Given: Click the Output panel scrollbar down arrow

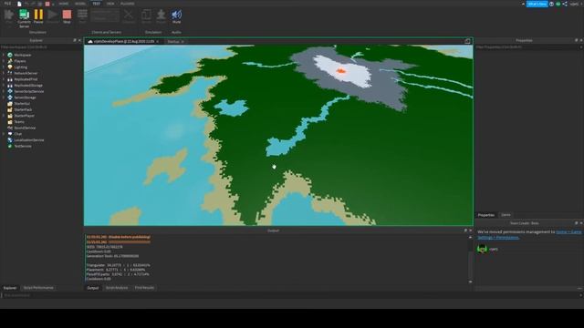Looking at the screenshot, I should (471, 282).
